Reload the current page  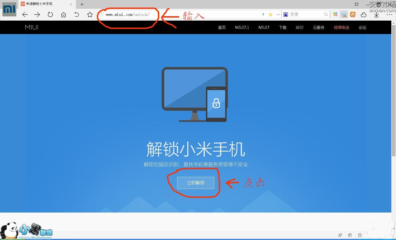50,15
